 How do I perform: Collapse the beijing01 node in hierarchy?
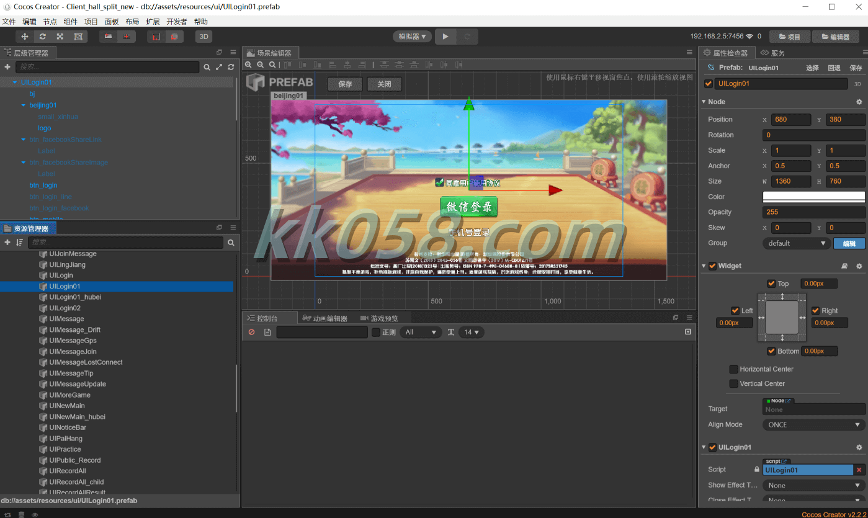(24, 105)
